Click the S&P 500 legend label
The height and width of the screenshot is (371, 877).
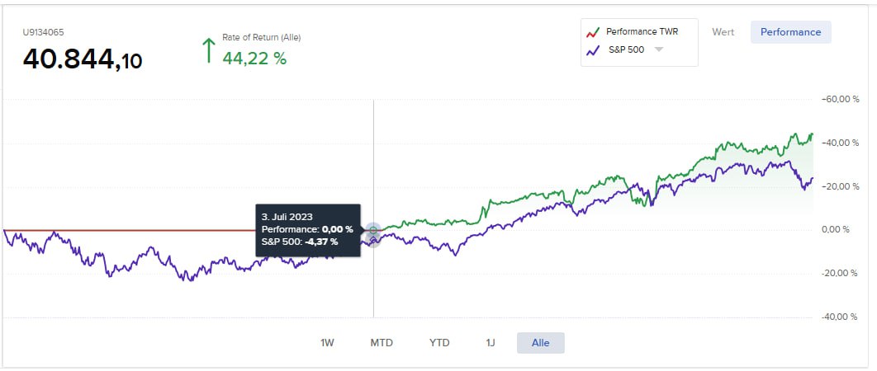point(625,49)
